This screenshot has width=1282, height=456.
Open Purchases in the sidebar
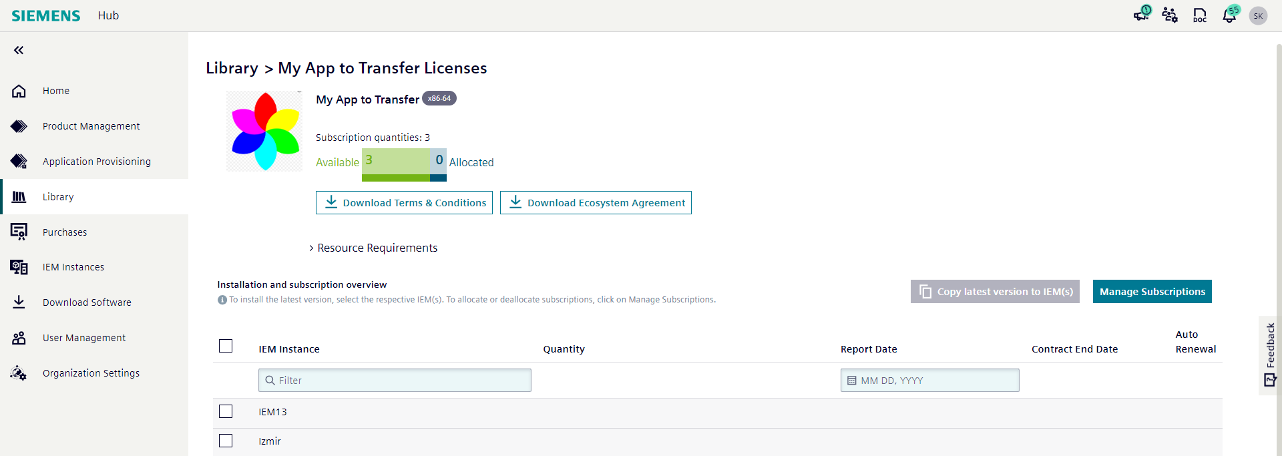click(65, 232)
